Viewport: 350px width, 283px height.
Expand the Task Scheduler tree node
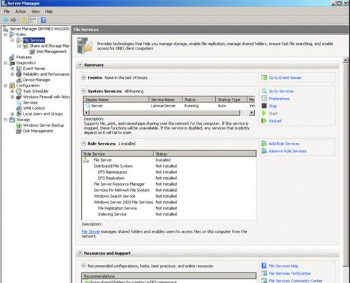coord(12,91)
